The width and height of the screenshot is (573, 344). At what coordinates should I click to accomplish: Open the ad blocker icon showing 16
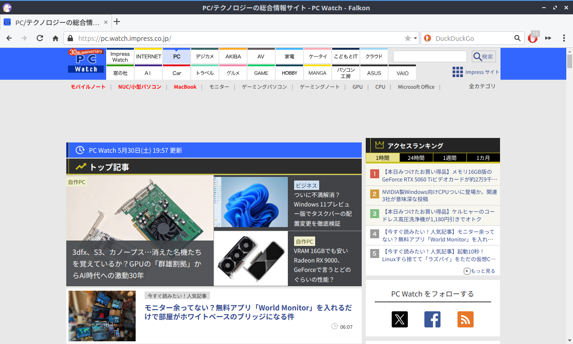tap(533, 38)
